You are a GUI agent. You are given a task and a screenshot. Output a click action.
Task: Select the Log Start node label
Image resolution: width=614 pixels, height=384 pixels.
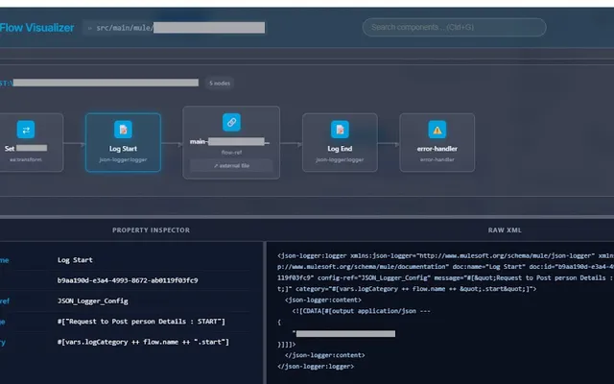pos(123,149)
